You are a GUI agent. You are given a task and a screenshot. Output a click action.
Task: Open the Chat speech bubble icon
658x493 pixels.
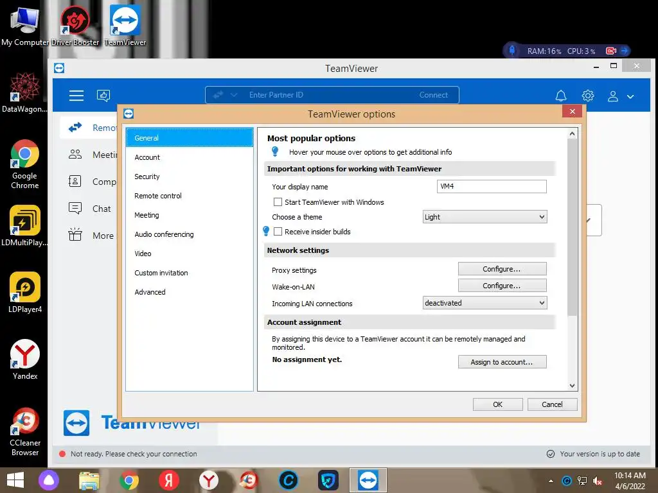(x=75, y=208)
